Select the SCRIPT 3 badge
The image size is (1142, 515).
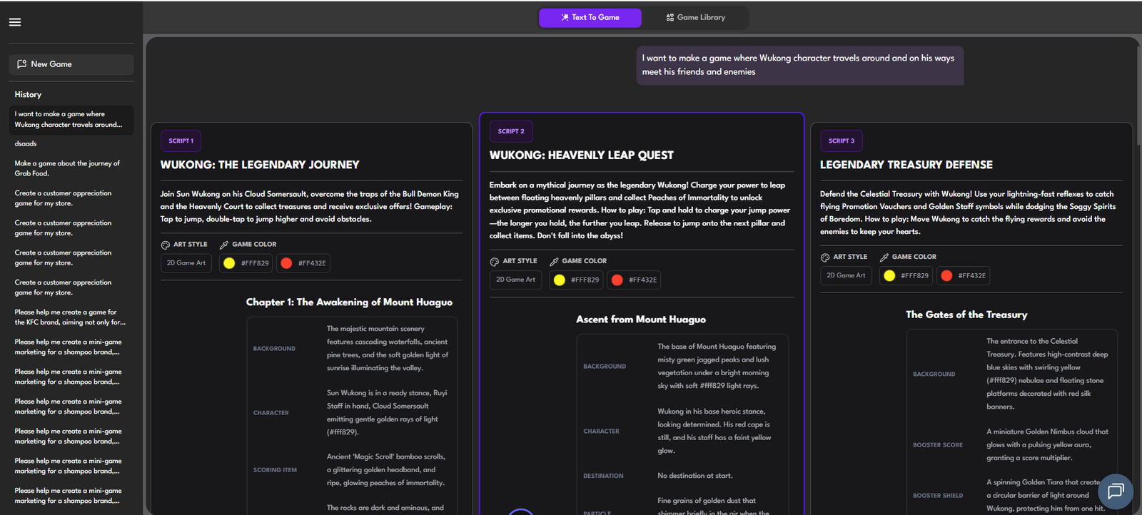pyautogui.click(x=841, y=141)
